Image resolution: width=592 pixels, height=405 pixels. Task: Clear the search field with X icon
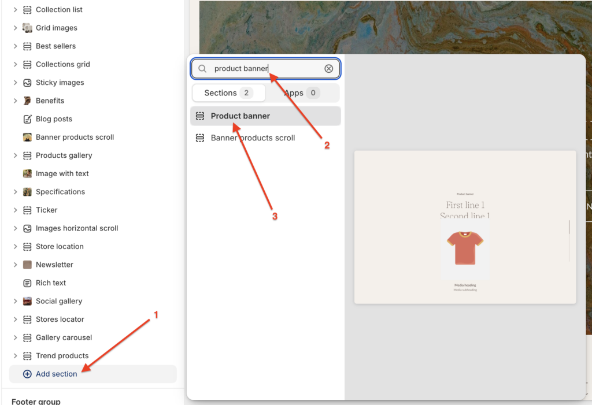click(x=329, y=69)
